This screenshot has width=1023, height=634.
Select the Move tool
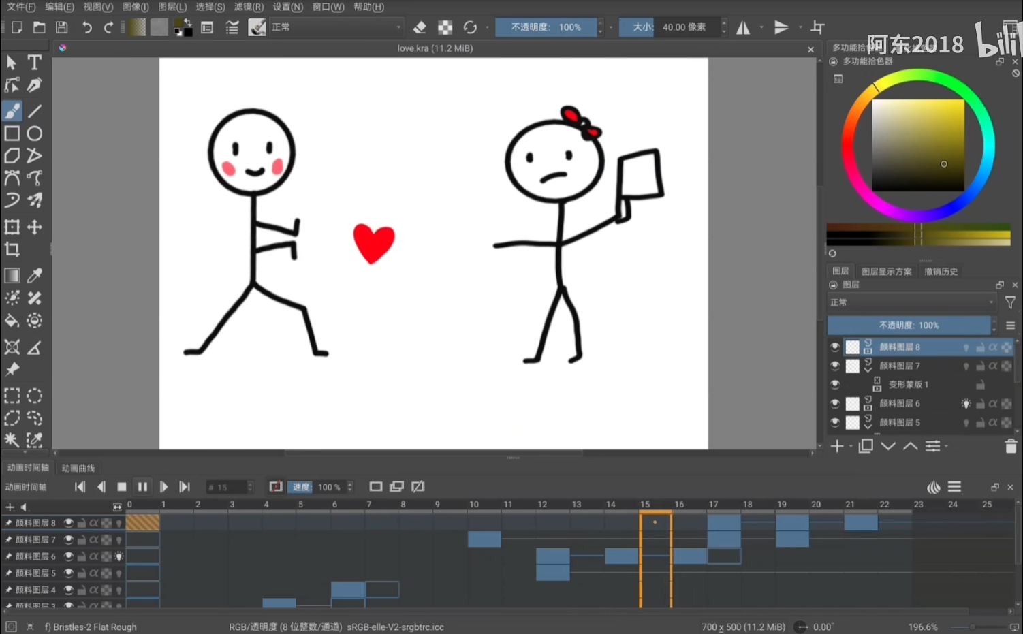point(34,227)
